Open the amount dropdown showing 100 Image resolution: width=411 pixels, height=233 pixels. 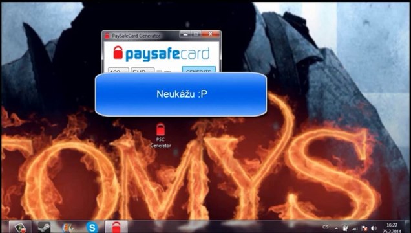(118, 70)
